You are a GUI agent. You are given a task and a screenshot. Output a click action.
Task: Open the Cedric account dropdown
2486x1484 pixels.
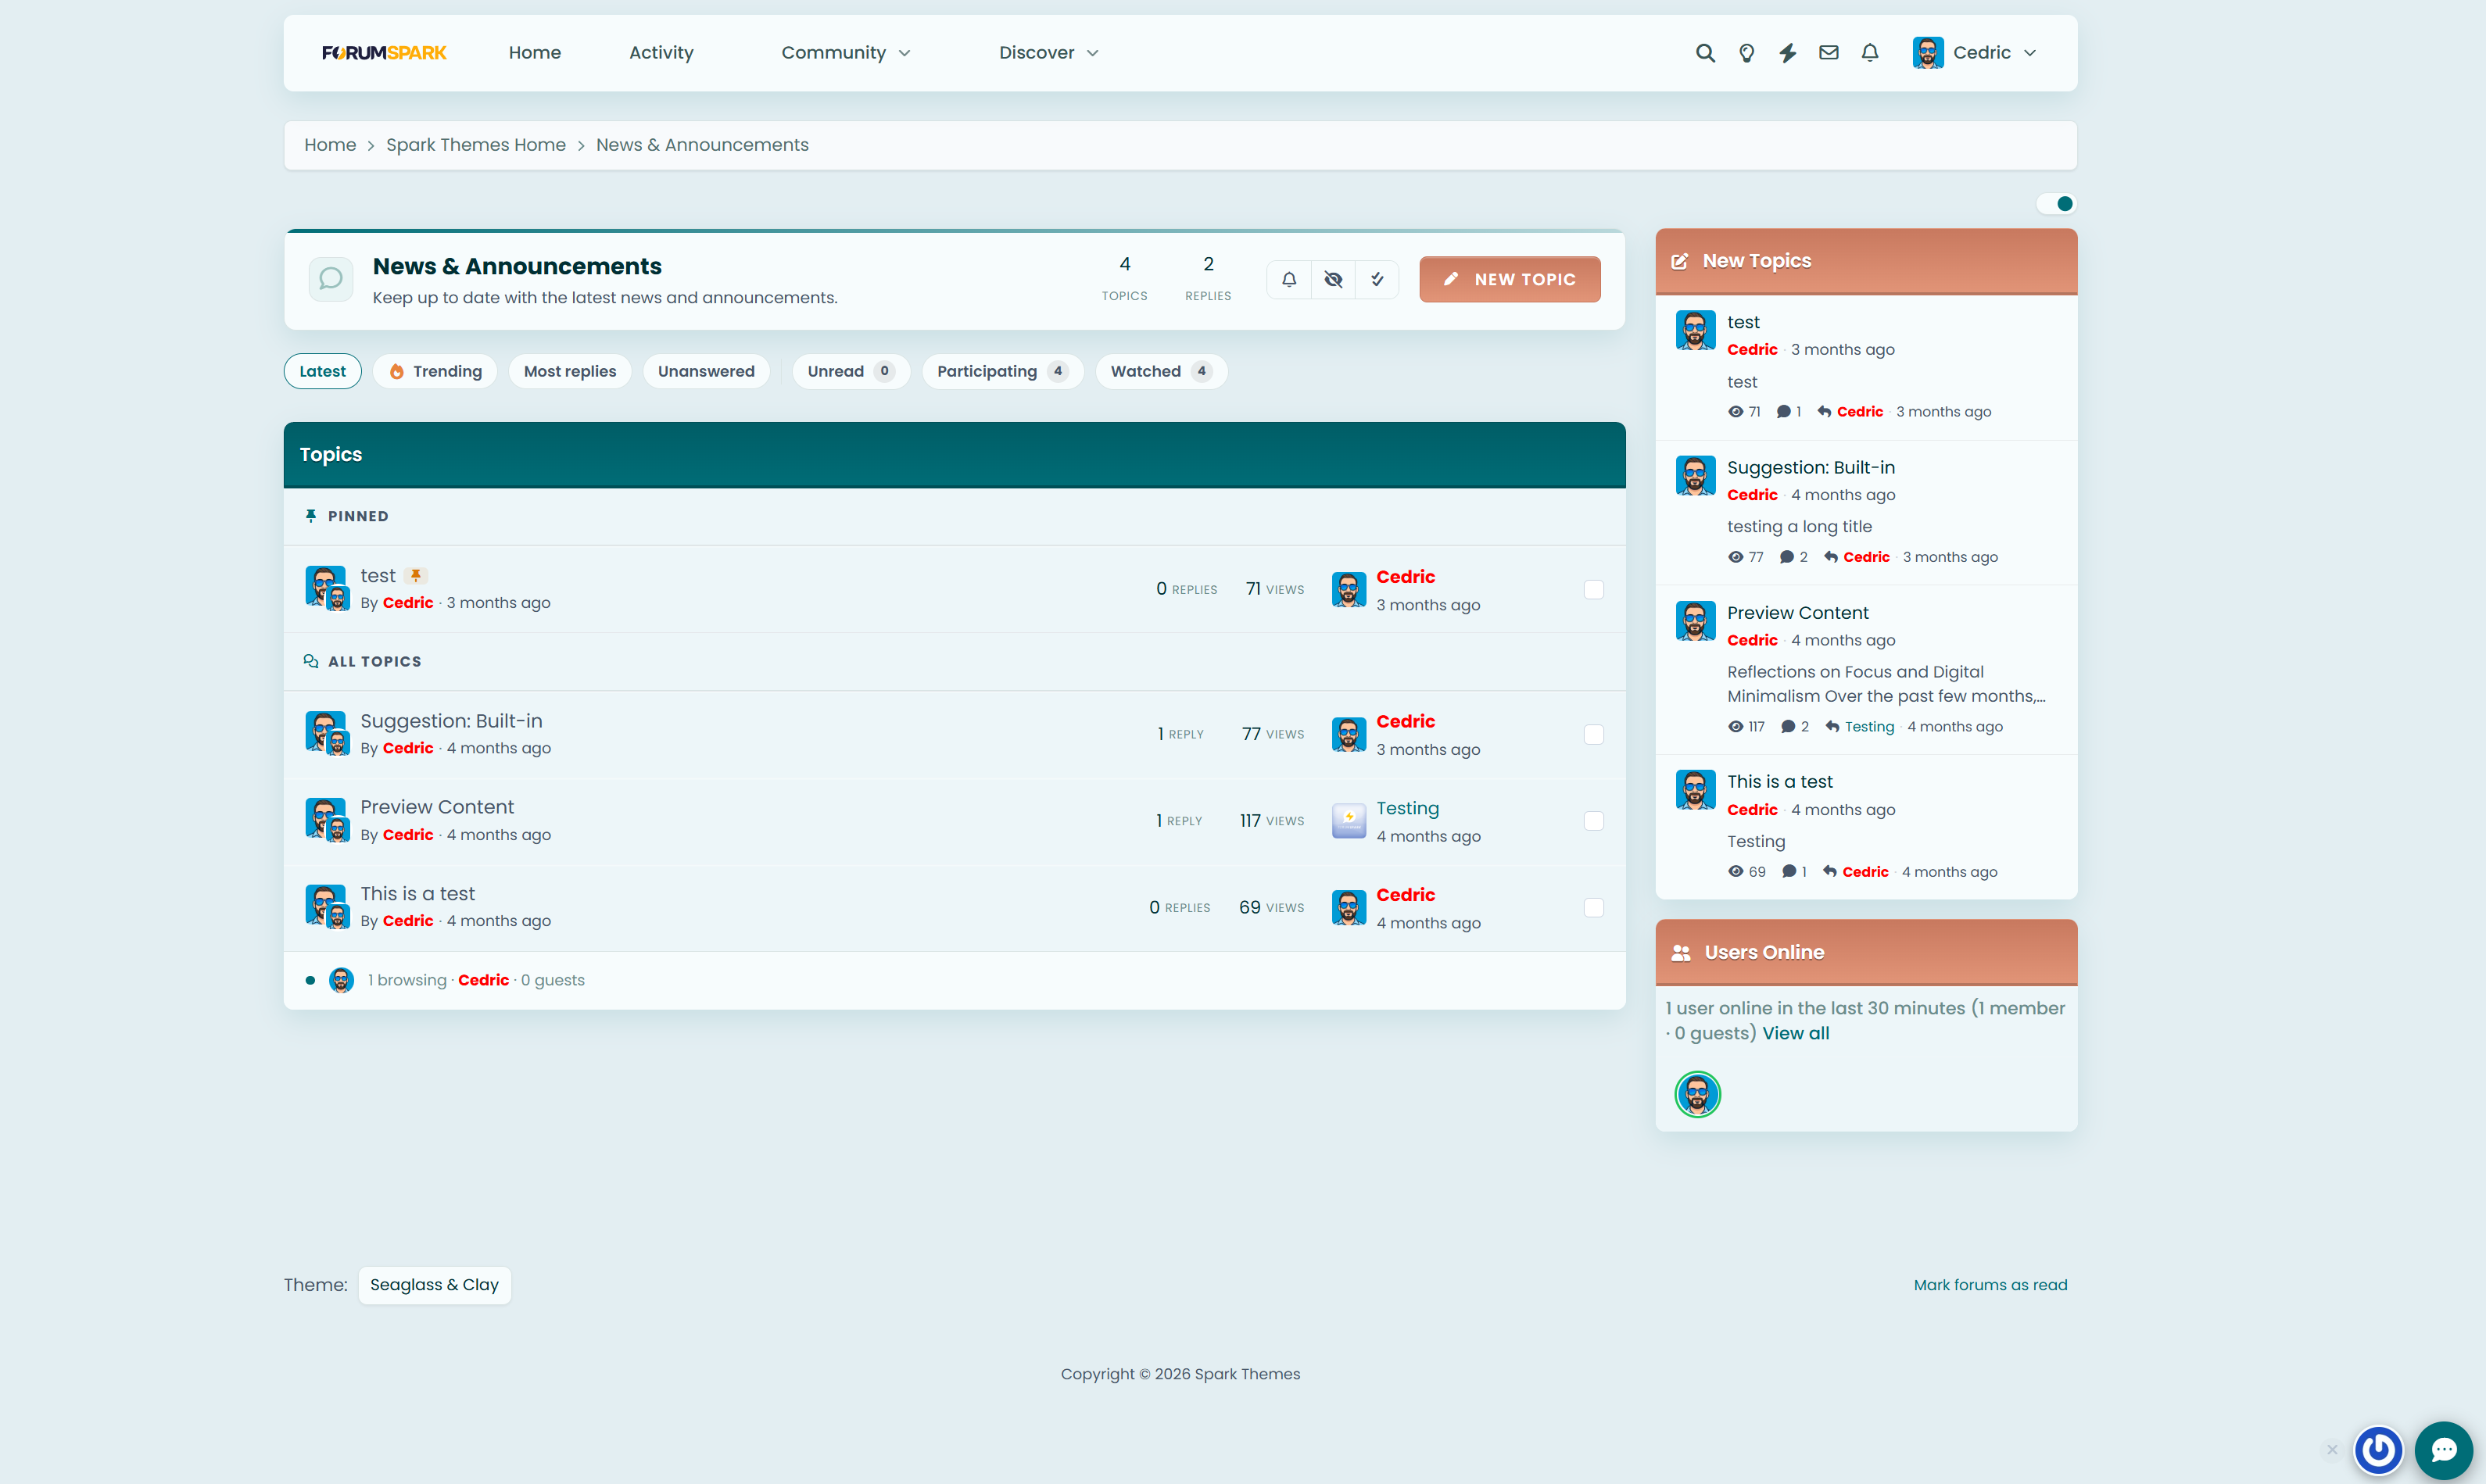1975,53
